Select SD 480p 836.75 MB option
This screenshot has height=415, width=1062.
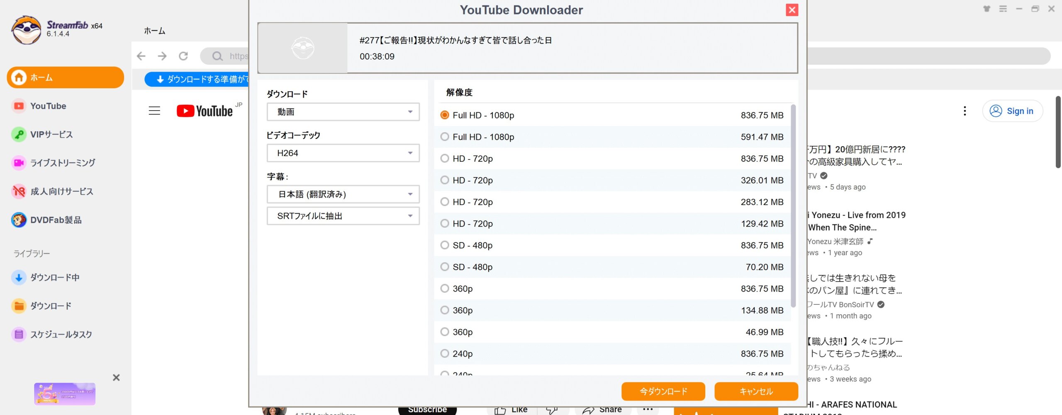tap(612, 245)
